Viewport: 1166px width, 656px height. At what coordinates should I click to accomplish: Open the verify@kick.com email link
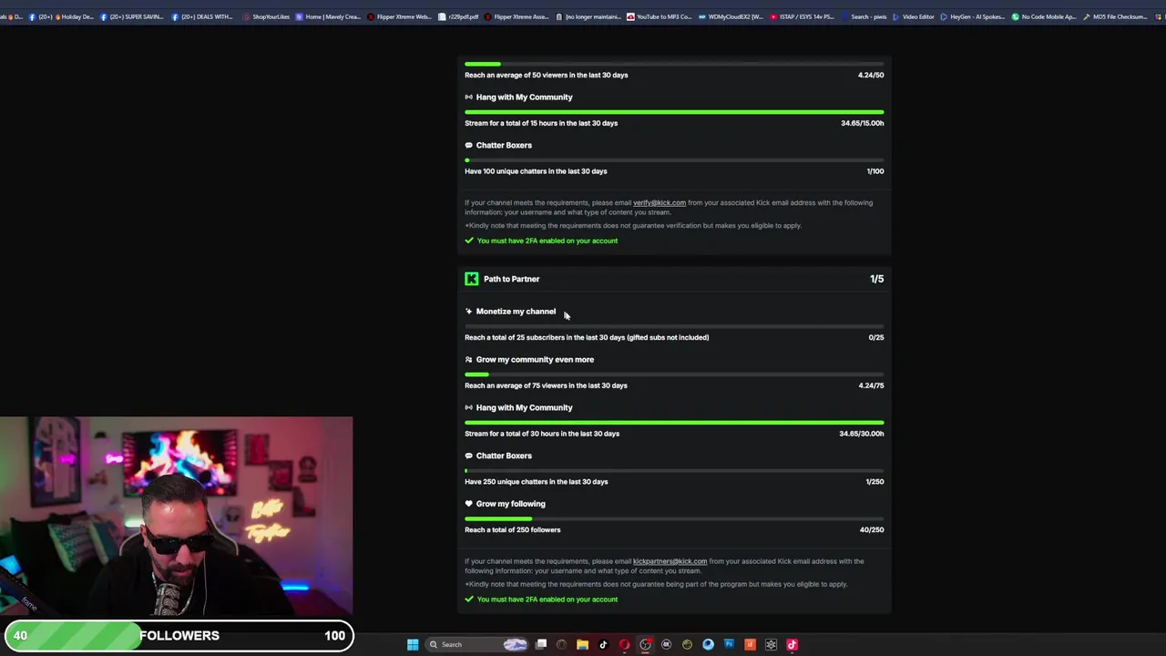click(659, 202)
